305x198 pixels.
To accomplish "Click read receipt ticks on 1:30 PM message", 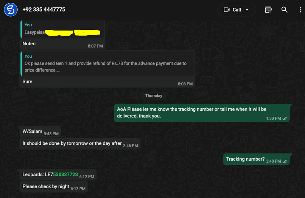I will tap(285, 118).
